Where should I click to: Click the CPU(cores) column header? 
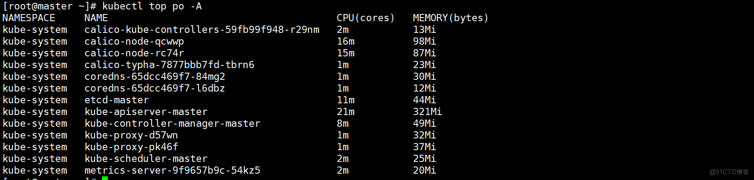tap(365, 18)
